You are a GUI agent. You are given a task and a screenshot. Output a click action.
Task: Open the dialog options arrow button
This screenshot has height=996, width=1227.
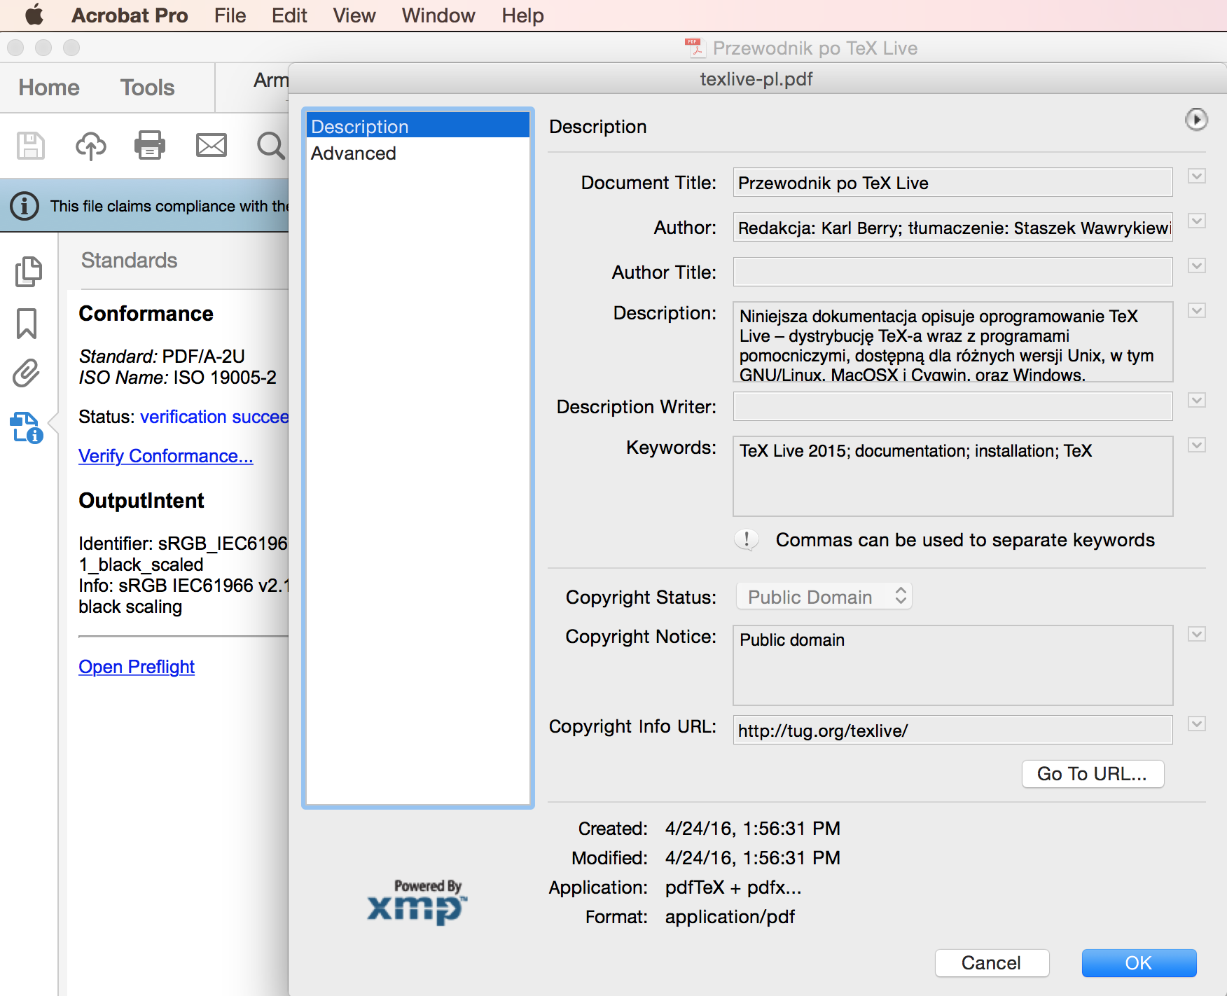tap(1196, 120)
